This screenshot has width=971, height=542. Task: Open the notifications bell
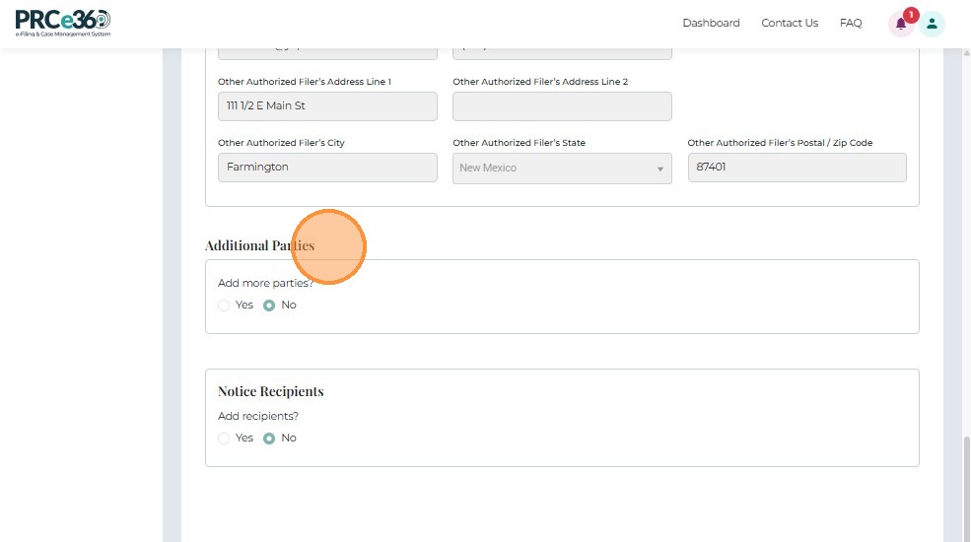tap(901, 24)
